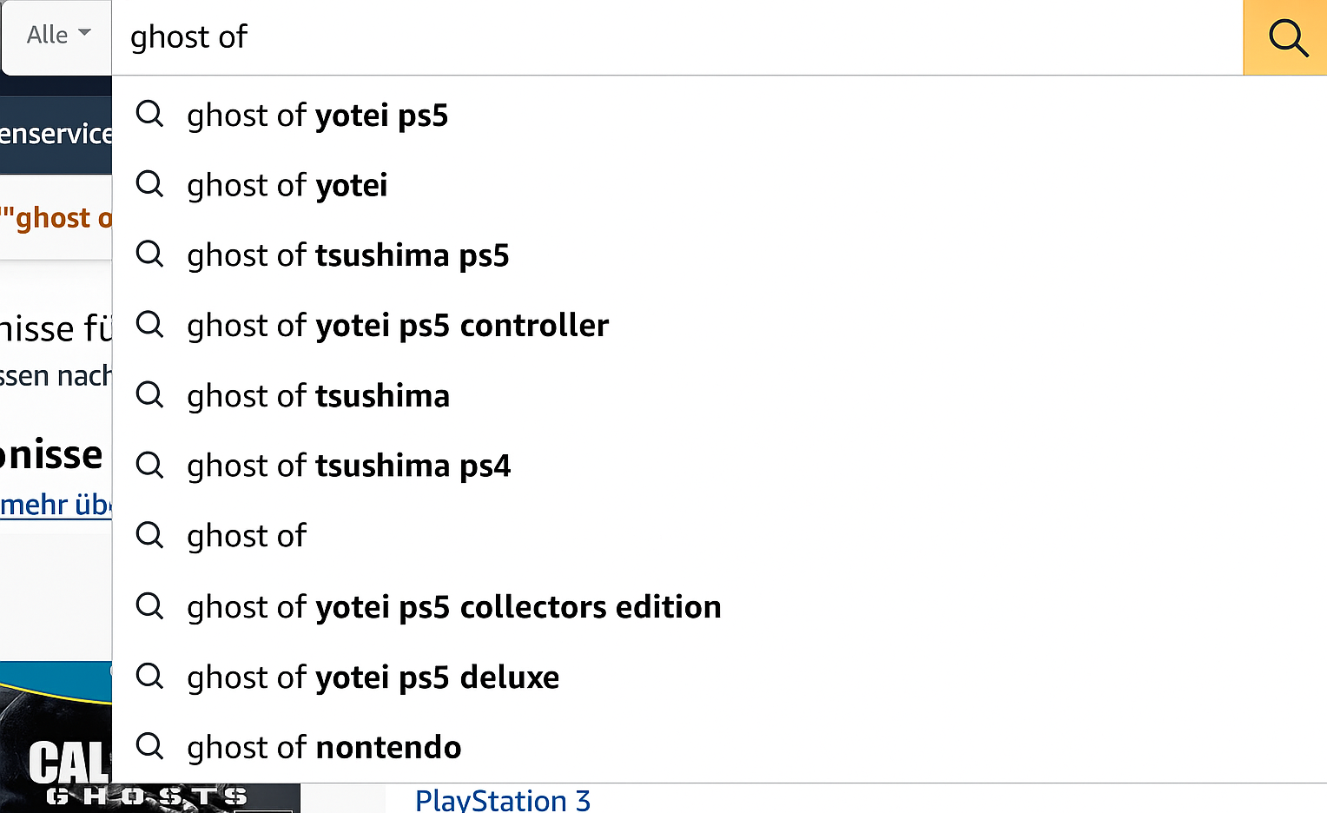Open the 'PlayStation 3' link
Screen dimensions: 1327x813
tap(502, 800)
